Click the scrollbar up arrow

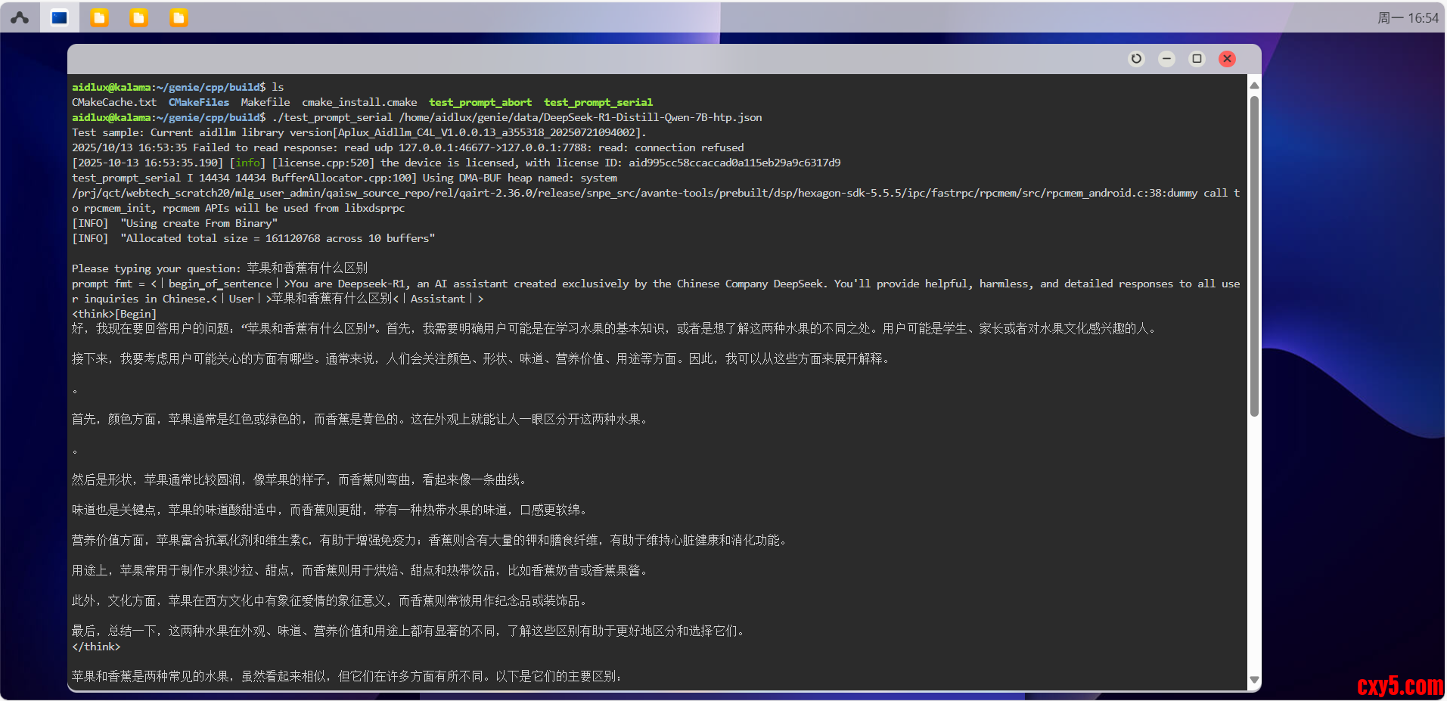[x=1254, y=85]
